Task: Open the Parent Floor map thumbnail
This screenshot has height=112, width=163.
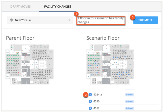Action: pyautogui.click(x=30, y=64)
